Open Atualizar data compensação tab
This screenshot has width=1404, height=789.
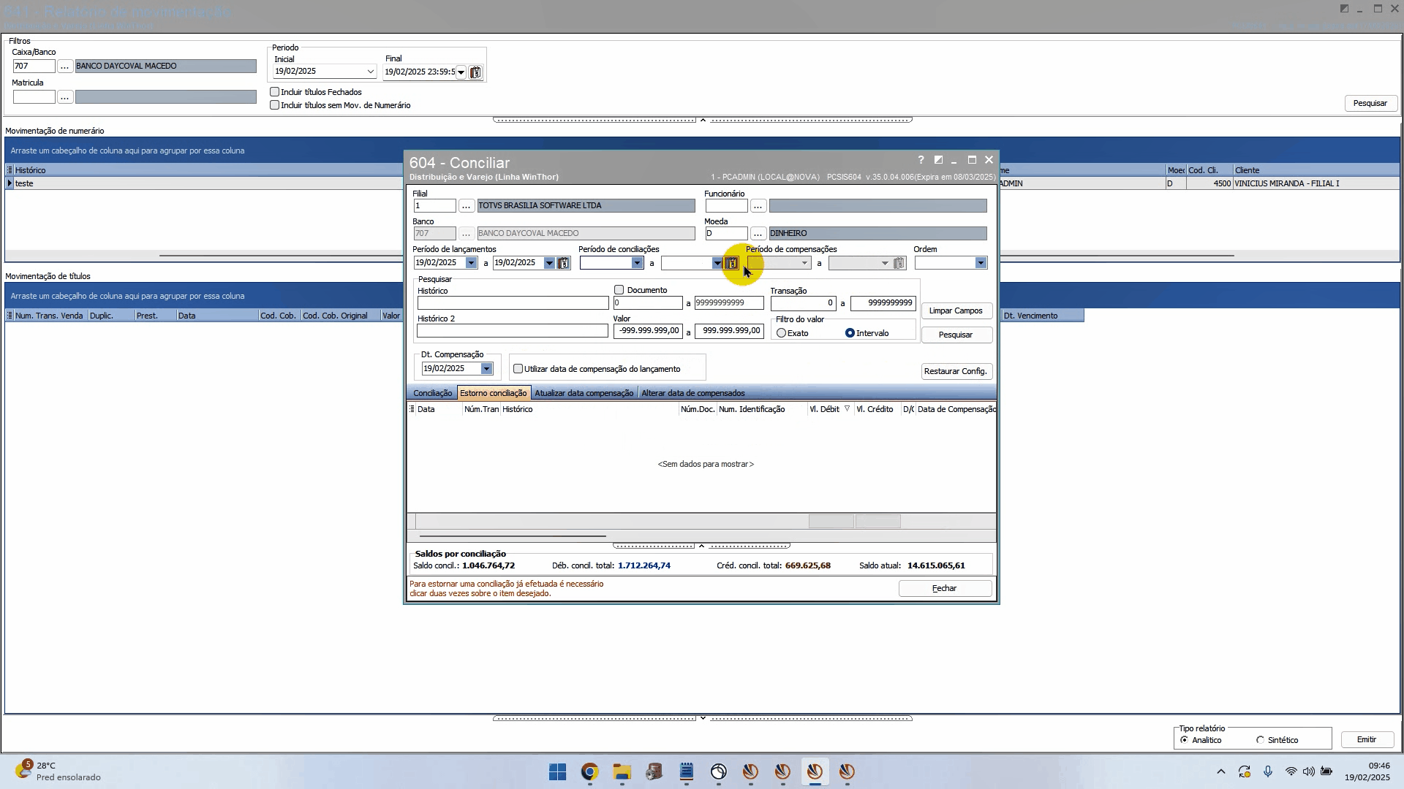(584, 393)
